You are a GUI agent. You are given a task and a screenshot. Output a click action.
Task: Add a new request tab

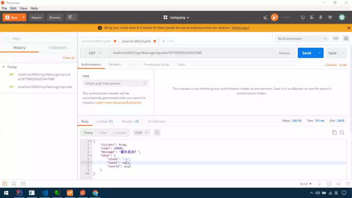[163, 41]
